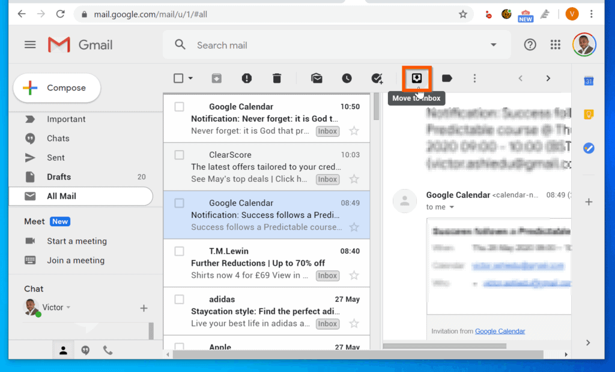The image size is (615, 372).
Task: Open Victor chat status dropdown
Action: tap(68, 307)
